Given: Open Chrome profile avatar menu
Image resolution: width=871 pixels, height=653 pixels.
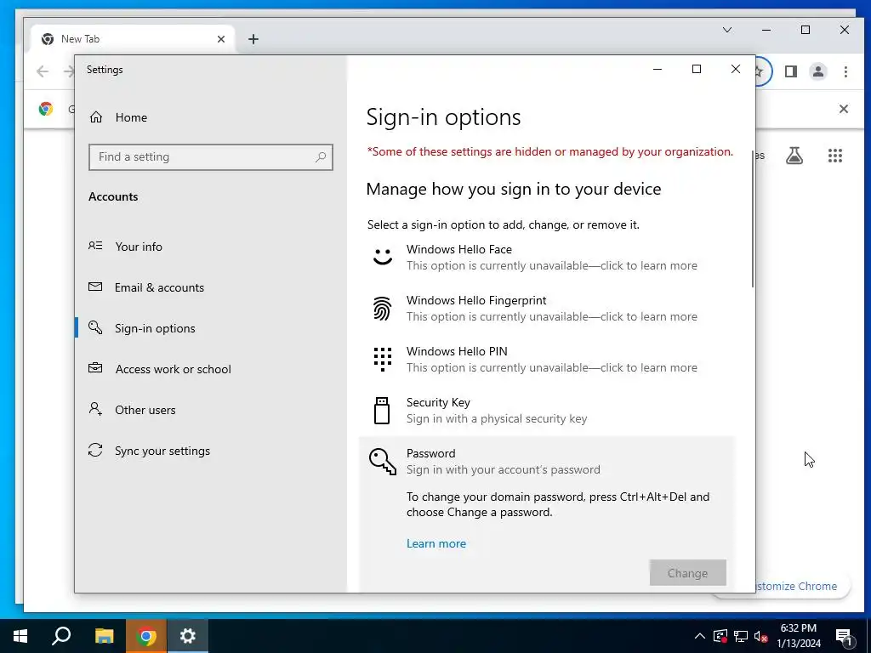Looking at the screenshot, I should point(818,71).
